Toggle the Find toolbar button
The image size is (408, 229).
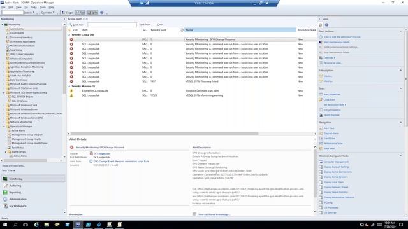(x=80, y=13)
